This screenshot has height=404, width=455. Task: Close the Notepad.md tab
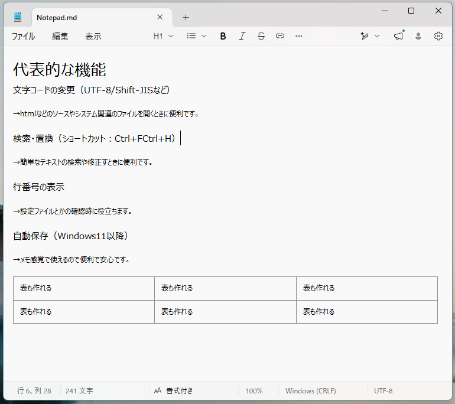pos(160,17)
